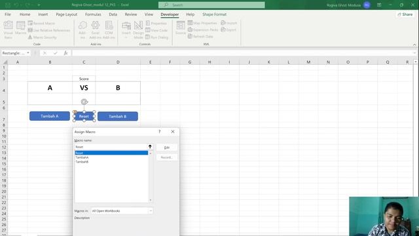This screenshot has height=236, width=419.
Task: Switch to the View tab
Action: coord(149,14)
